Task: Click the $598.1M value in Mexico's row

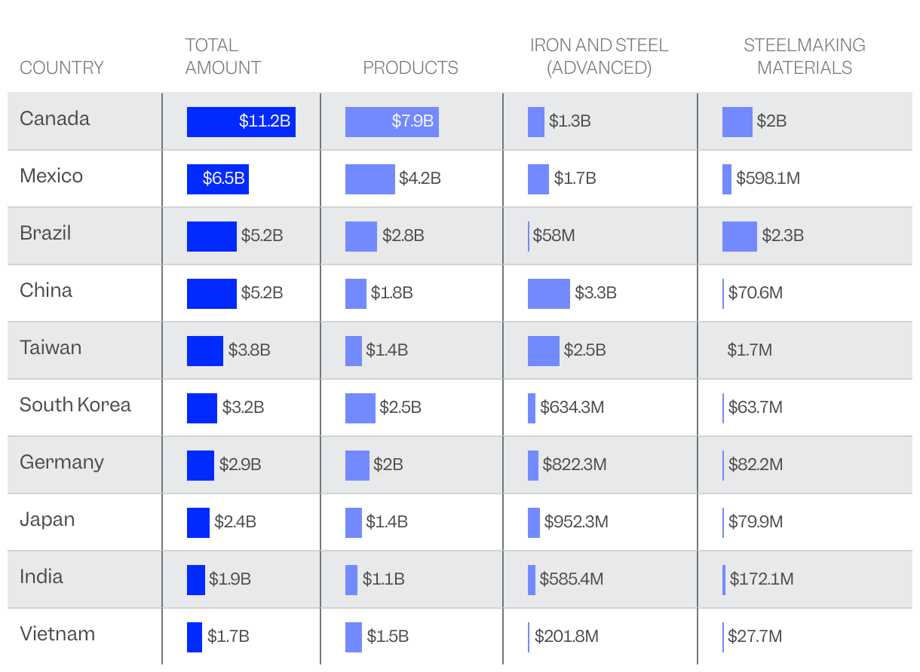Action: point(768,179)
